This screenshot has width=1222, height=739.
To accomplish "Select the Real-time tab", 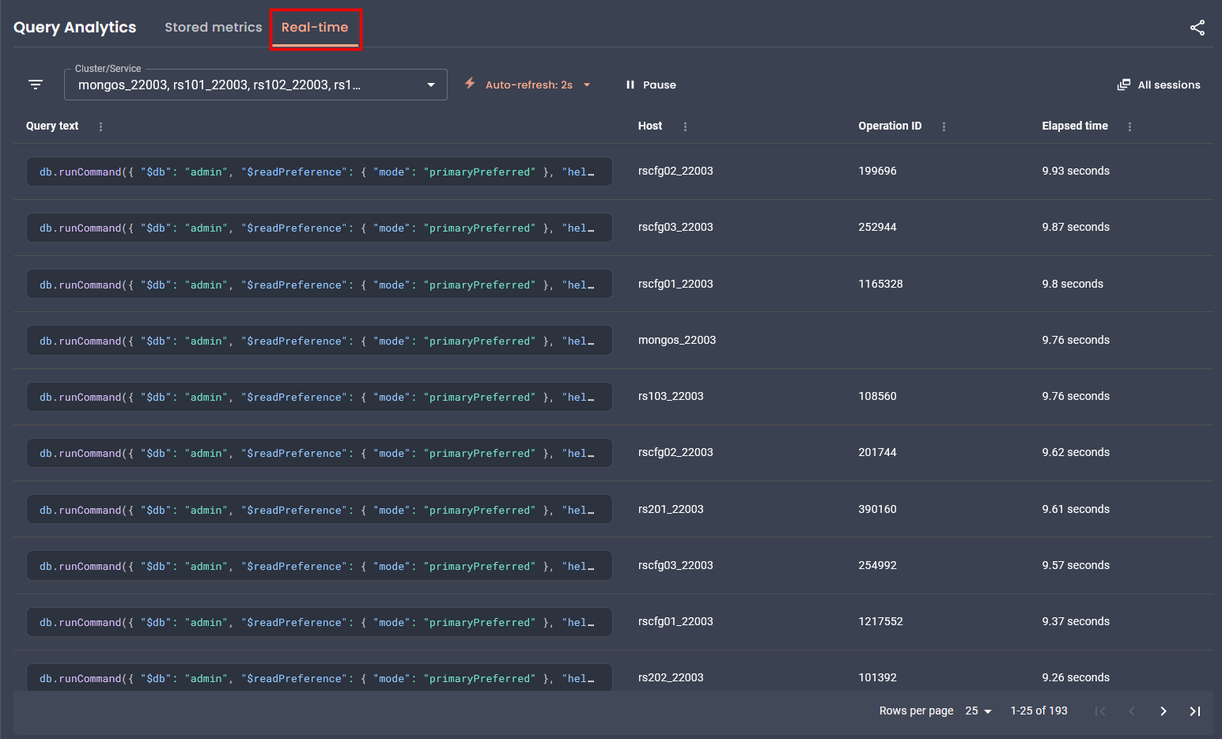I will (x=315, y=27).
